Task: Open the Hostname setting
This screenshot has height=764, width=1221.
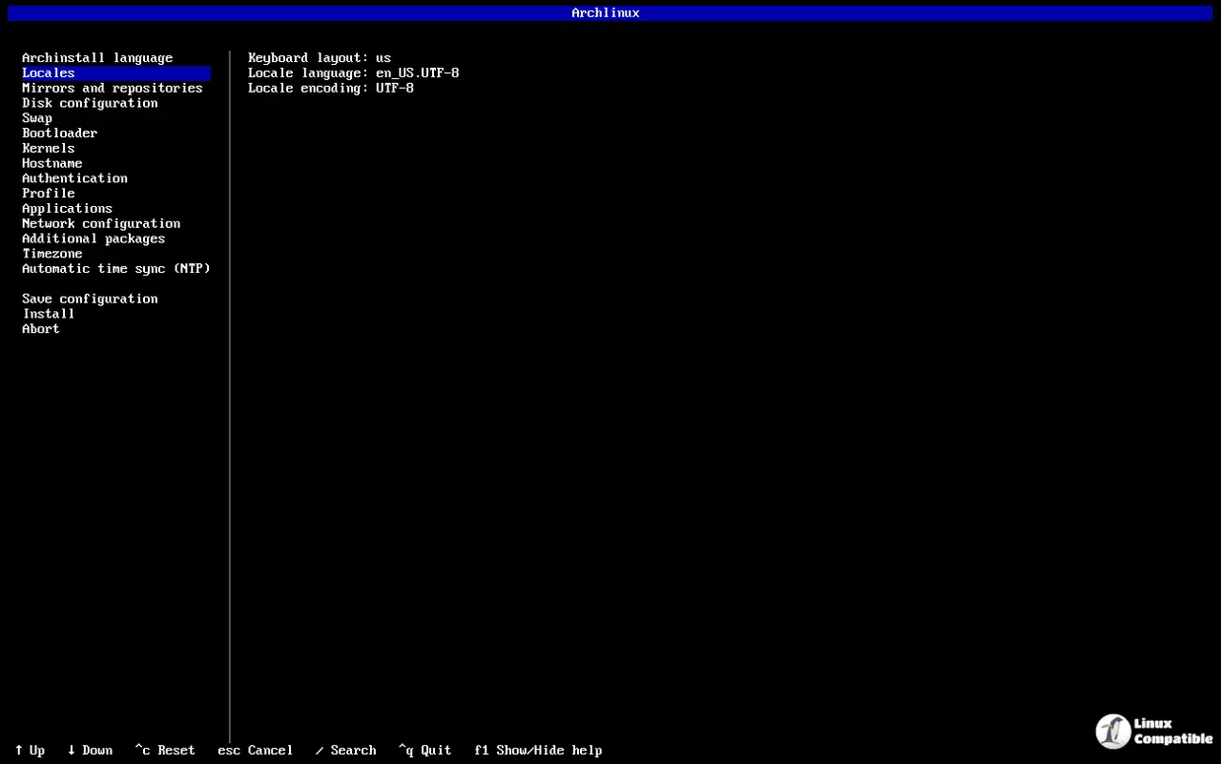Action: (52, 163)
